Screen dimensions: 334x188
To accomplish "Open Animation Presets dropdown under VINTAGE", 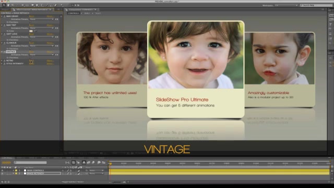I will pos(42,55).
